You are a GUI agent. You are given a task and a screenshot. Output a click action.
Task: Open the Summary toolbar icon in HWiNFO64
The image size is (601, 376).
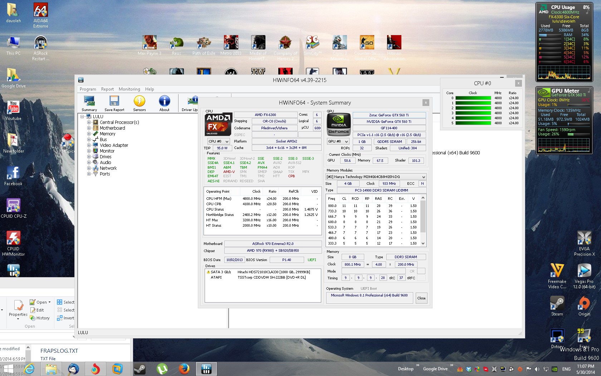89,104
